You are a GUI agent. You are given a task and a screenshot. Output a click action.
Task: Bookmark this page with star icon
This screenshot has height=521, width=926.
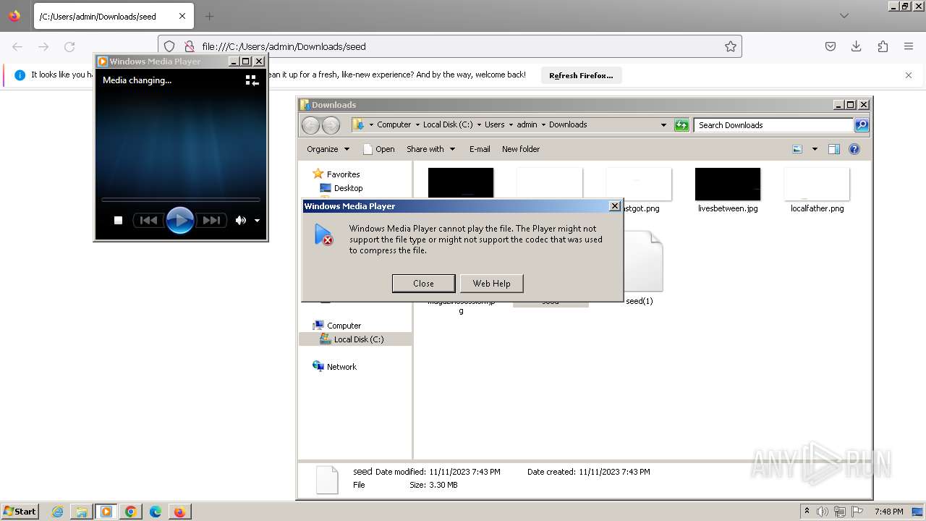pyautogui.click(x=731, y=46)
